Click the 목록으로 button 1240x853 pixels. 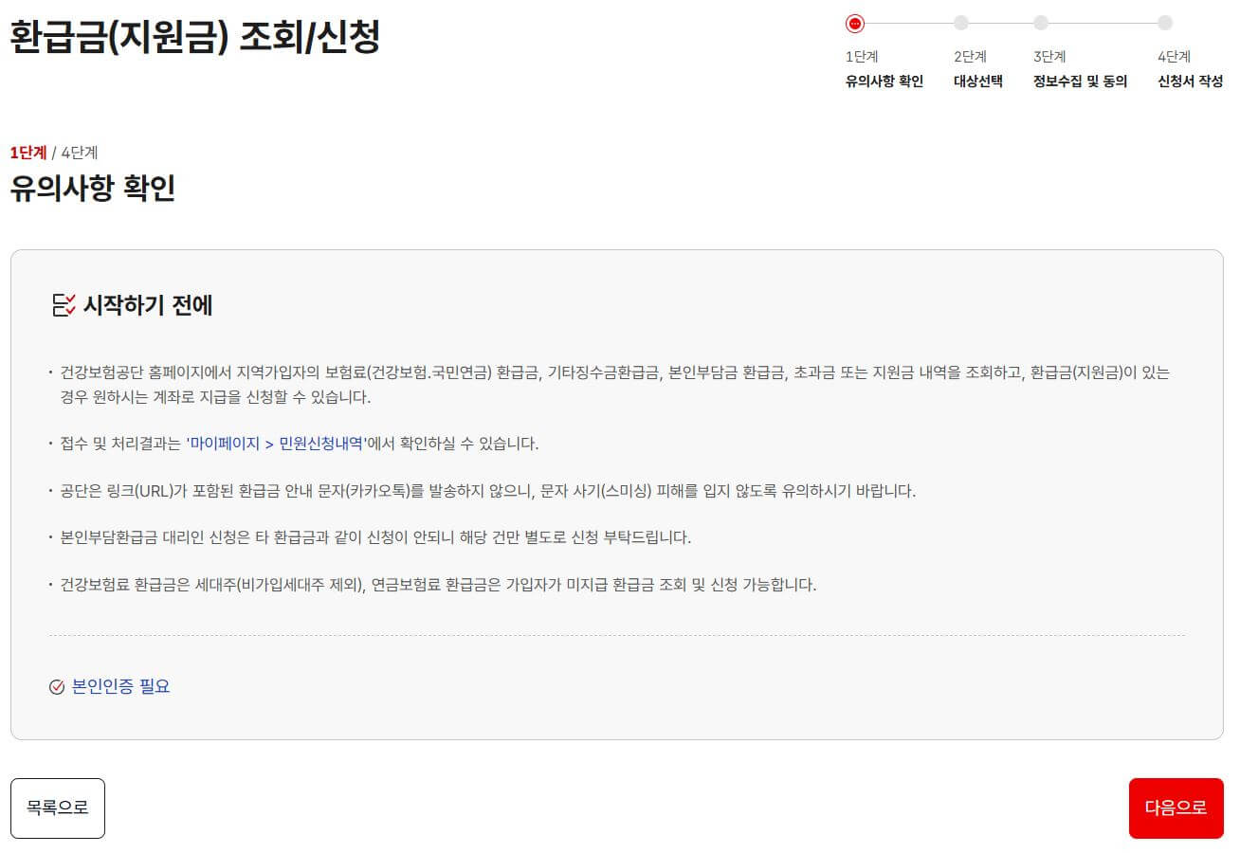(x=58, y=808)
